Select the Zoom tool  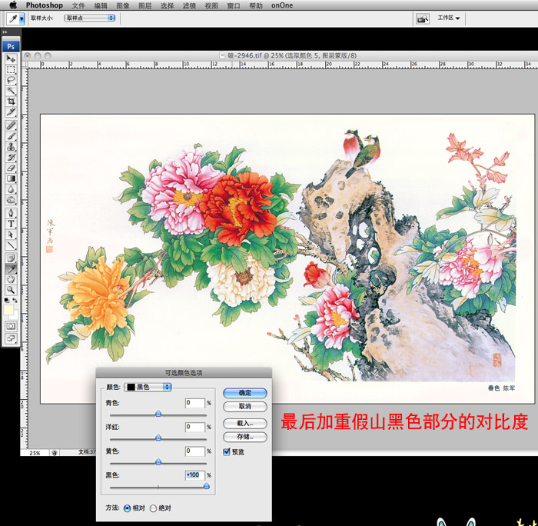(x=11, y=290)
